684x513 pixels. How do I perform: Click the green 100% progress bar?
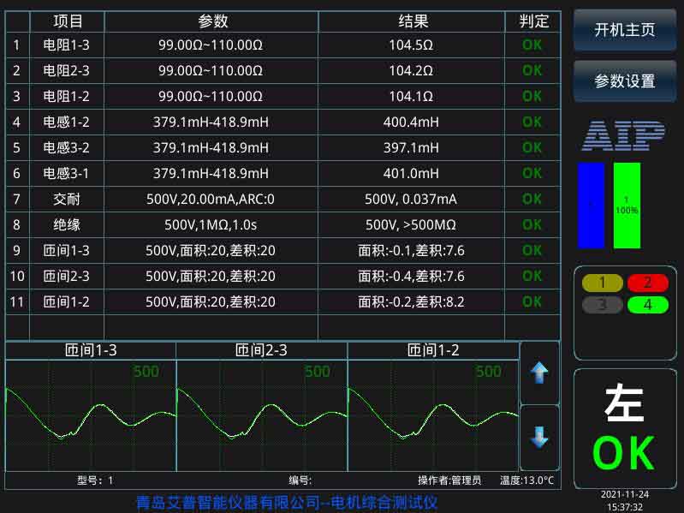627,206
